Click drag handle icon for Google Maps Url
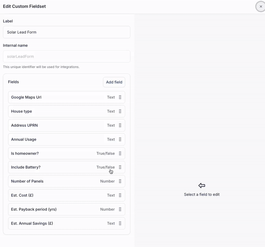The width and height of the screenshot is (265, 247). pos(120,97)
